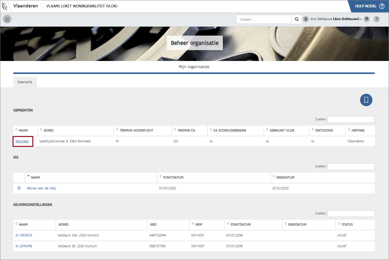Open the Hulp Nodig help panel

click(x=368, y=6)
